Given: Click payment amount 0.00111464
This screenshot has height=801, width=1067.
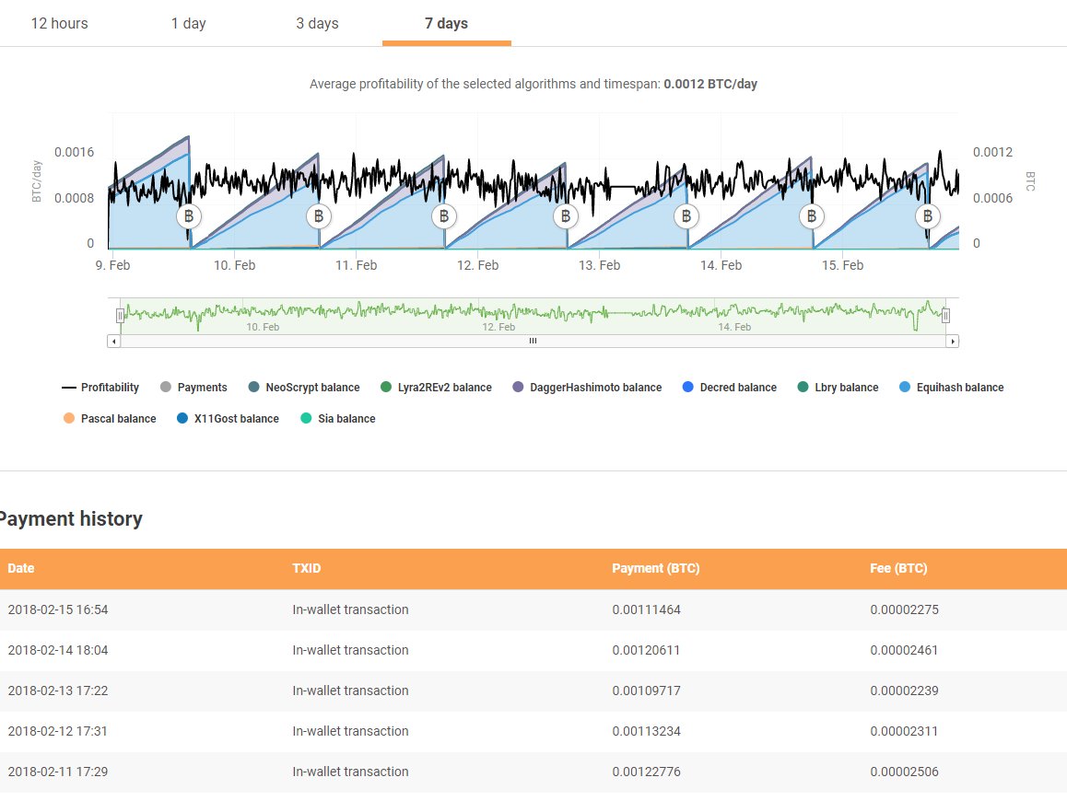Looking at the screenshot, I should 646,609.
